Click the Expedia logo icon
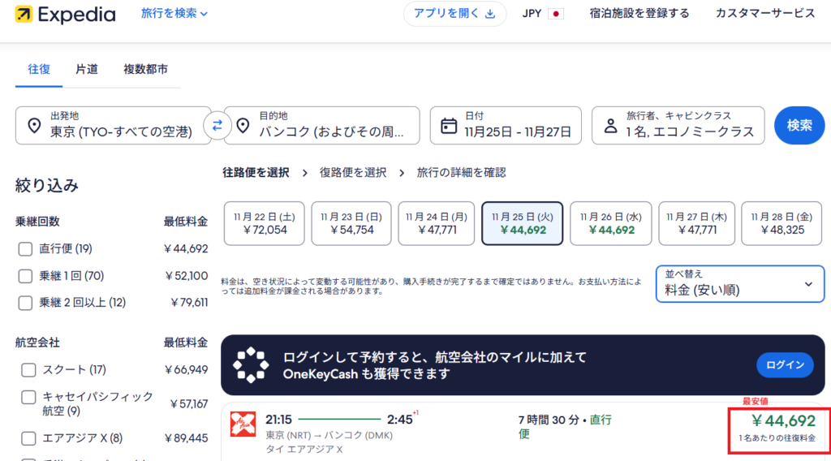831x461 pixels. point(24,15)
